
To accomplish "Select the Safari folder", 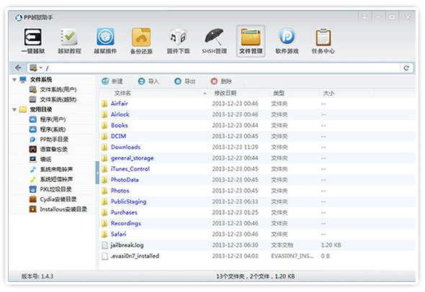I will (118, 234).
